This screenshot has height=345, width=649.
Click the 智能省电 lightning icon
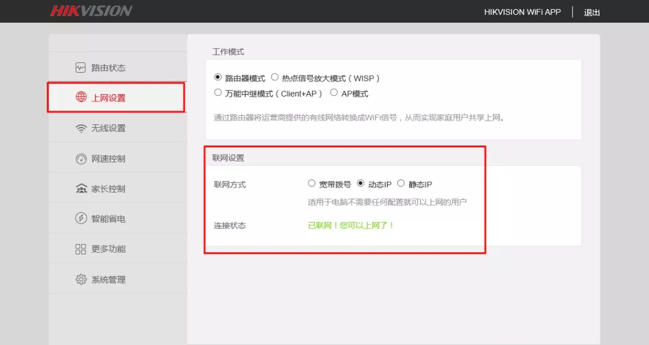(81, 218)
